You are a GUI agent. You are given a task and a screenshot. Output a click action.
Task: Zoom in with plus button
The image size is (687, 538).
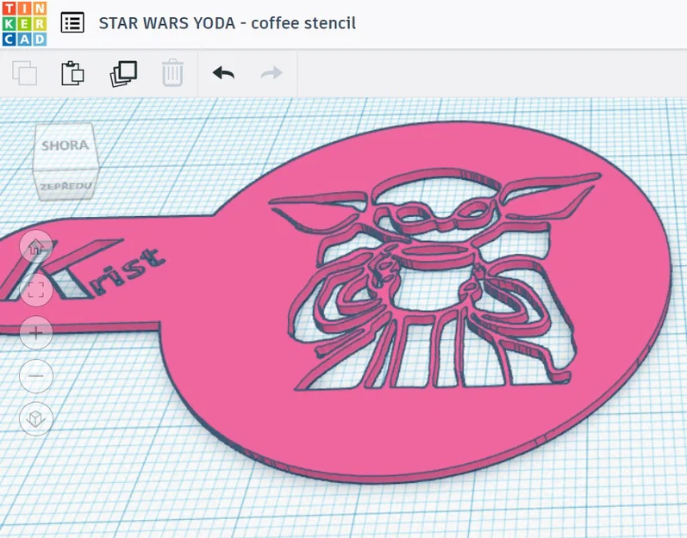click(36, 333)
